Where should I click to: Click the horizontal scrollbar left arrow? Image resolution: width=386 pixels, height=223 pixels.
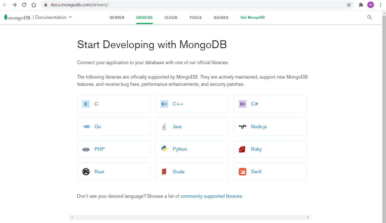click(72, 217)
